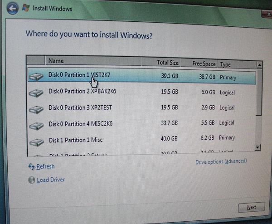Refresh the partition list
Screen dimensions: 272x224
[x=45, y=166]
